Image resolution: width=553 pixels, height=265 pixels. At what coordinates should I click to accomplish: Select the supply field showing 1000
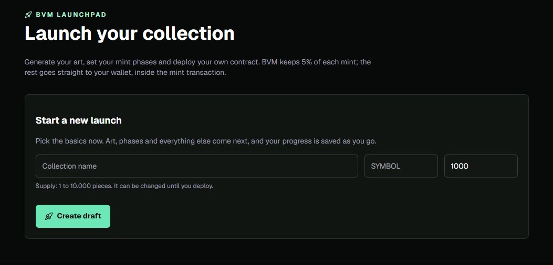click(x=481, y=166)
